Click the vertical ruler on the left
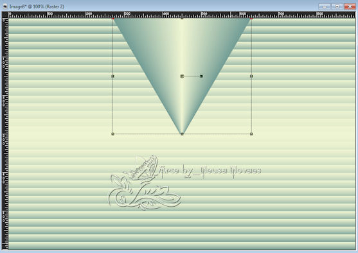358x253 pixels. point(5,134)
